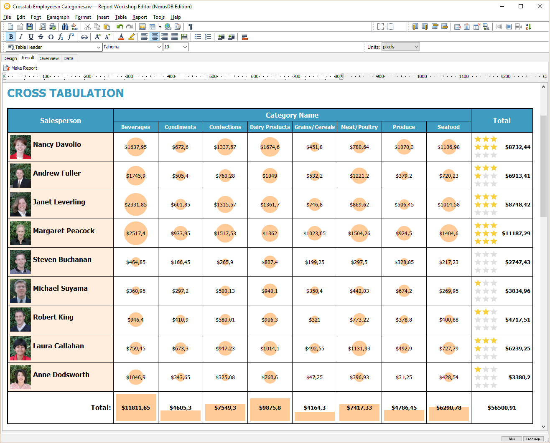550x443 pixels.
Task: Click the Print icon
Action: [x=52, y=27]
